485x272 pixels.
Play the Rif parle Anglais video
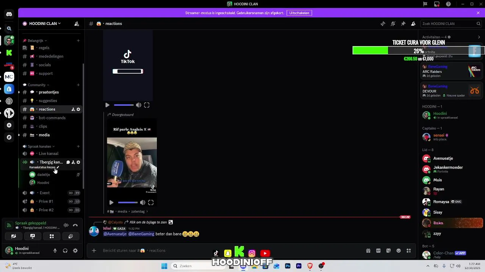point(111,202)
